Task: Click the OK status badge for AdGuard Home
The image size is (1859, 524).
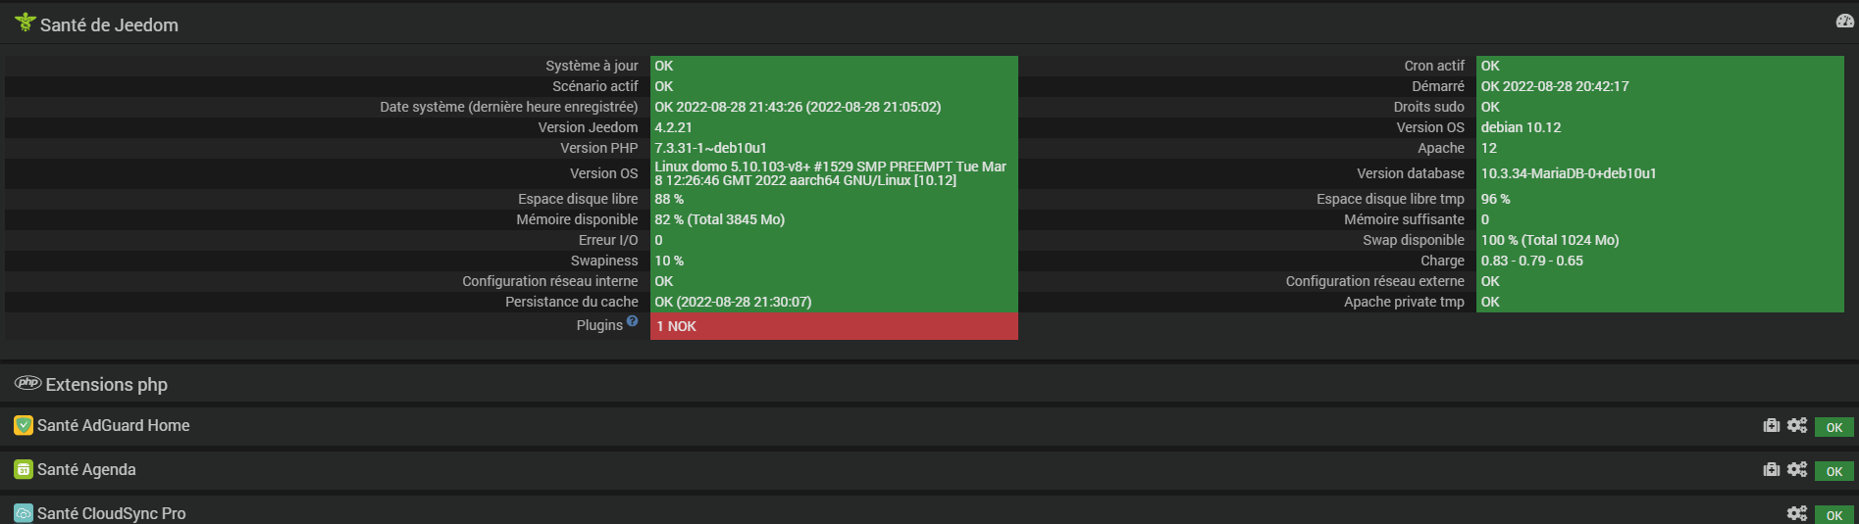Action: tap(1833, 427)
